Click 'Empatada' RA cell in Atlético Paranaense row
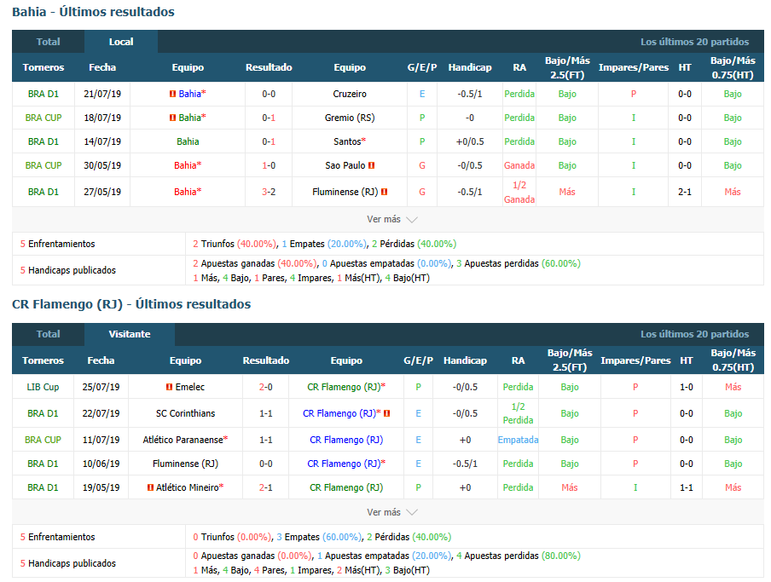The height and width of the screenshot is (582, 771). [518, 440]
